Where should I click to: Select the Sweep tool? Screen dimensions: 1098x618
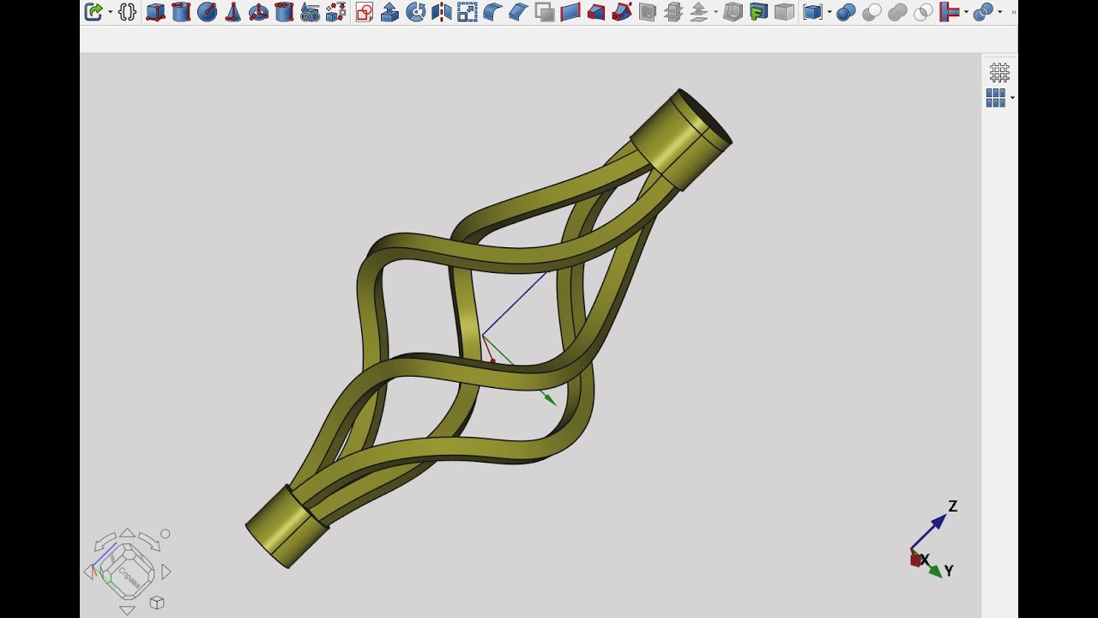621,12
